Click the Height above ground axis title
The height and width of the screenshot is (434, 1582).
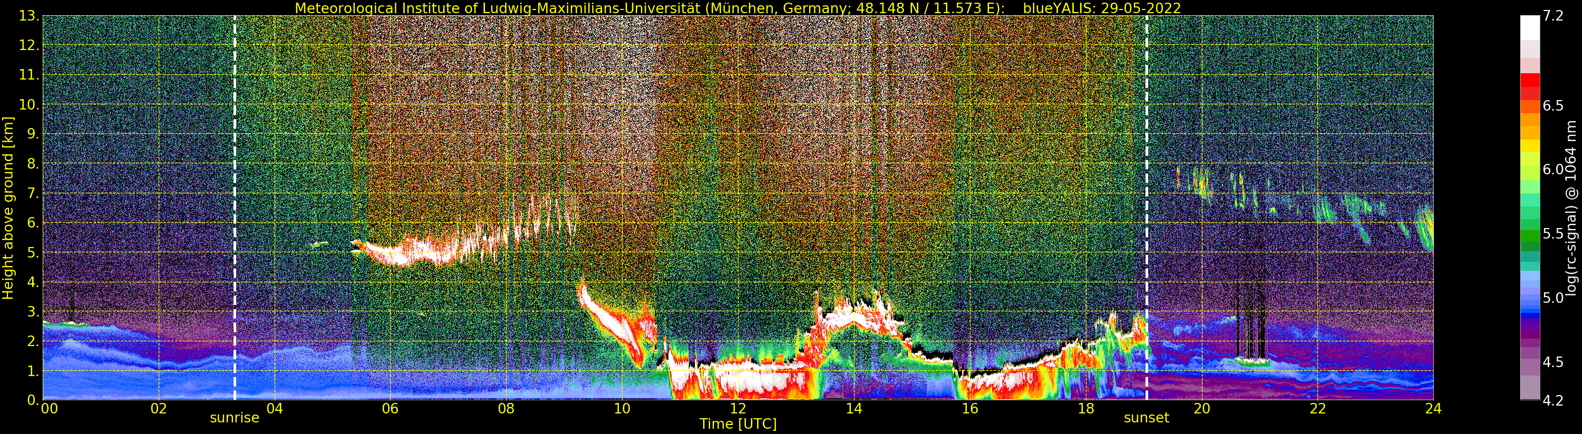tap(8, 208)
